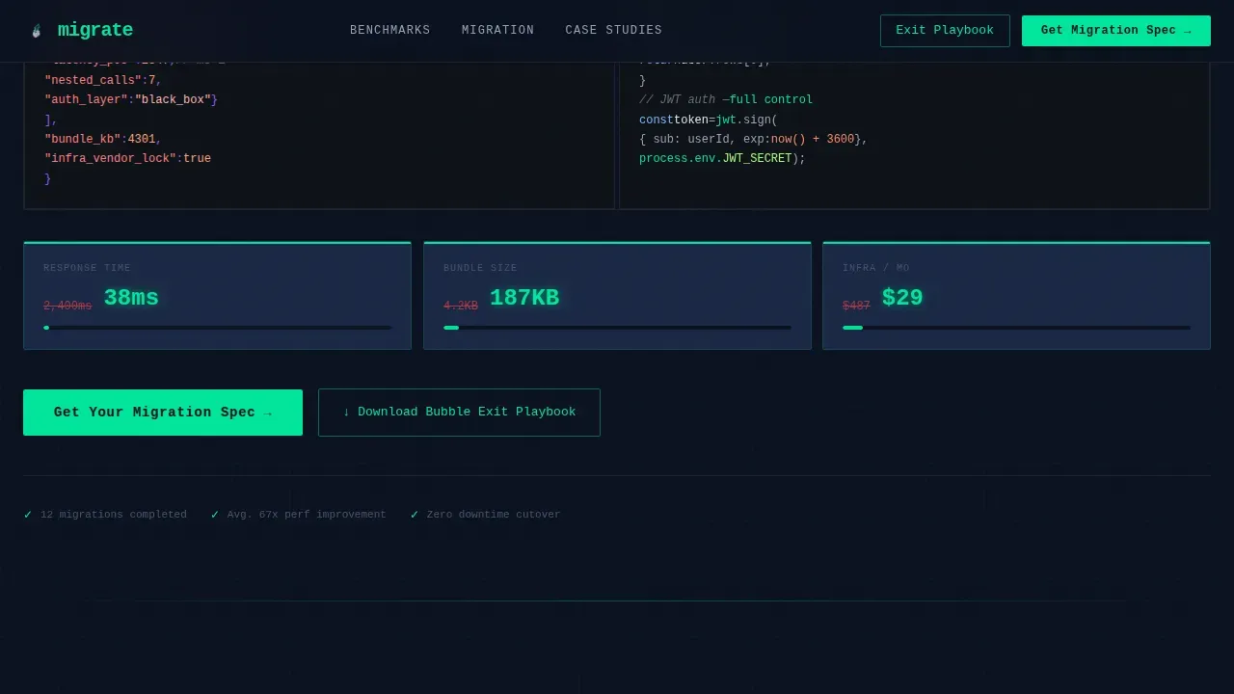Click the struck-through 4.2KB value
Viewport: 1234px width, 694px height.
coord(461,307)
